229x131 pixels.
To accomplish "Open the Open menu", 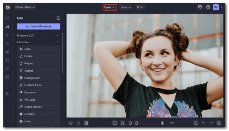I will pyautogui.click(x=109, y=7).
